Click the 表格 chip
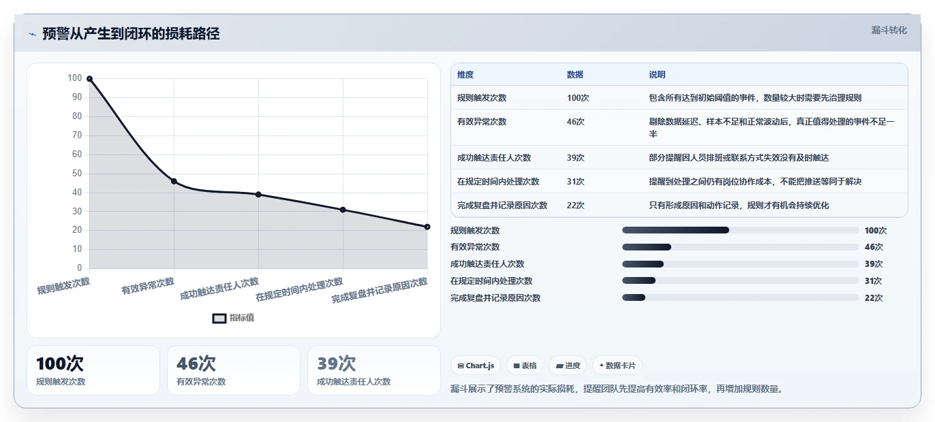 525,366
